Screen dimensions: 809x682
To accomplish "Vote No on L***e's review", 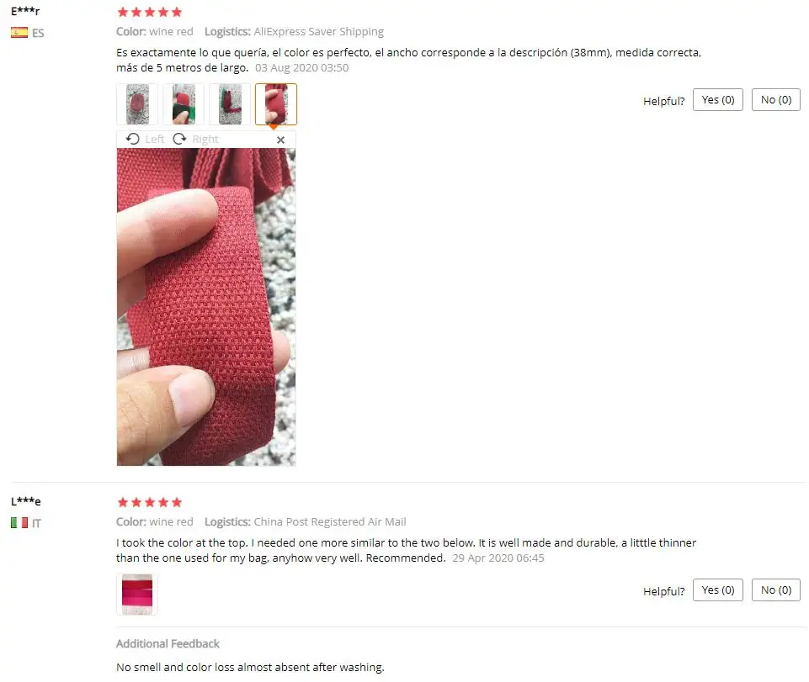I will coord(776,589).
